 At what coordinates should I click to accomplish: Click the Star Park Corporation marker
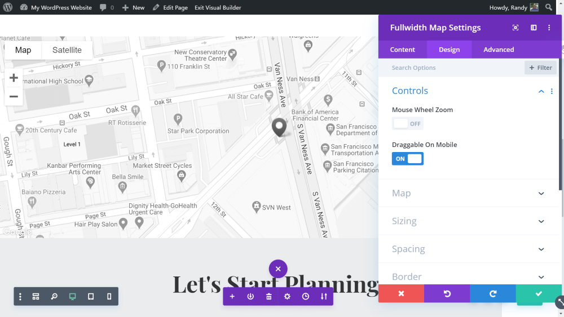pyautogui.click(x=178, y=119)
